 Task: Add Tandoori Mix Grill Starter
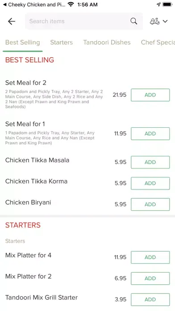(150, 299)
